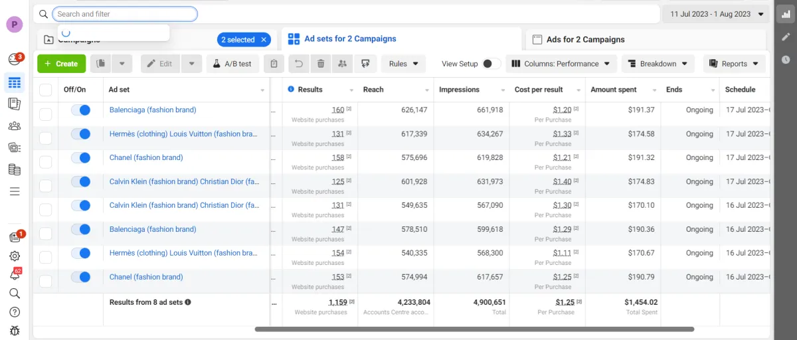The height and width of the screenshot is (340, 797).
Task: Click the total amount spent $1,454.02
Action: coord(641,302)
